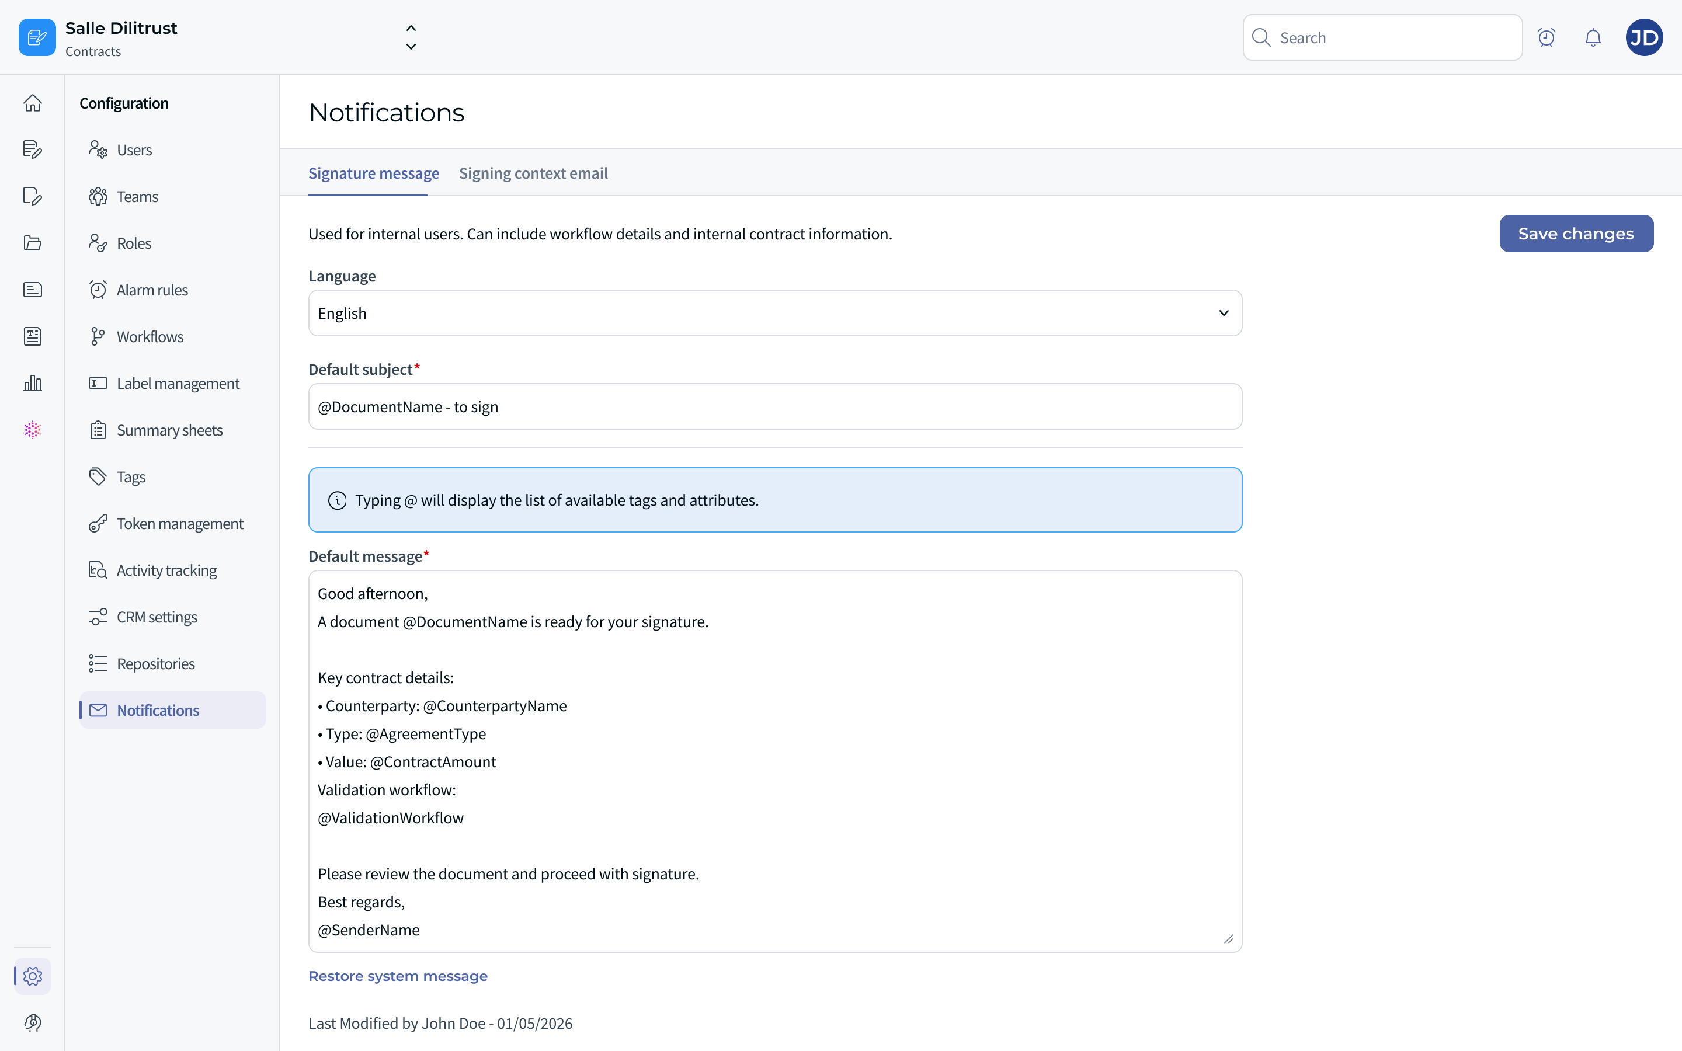This screenshot has height=1051, width=1682.
Task: Open the settings gear icon in rail
Action: point(33,976)
